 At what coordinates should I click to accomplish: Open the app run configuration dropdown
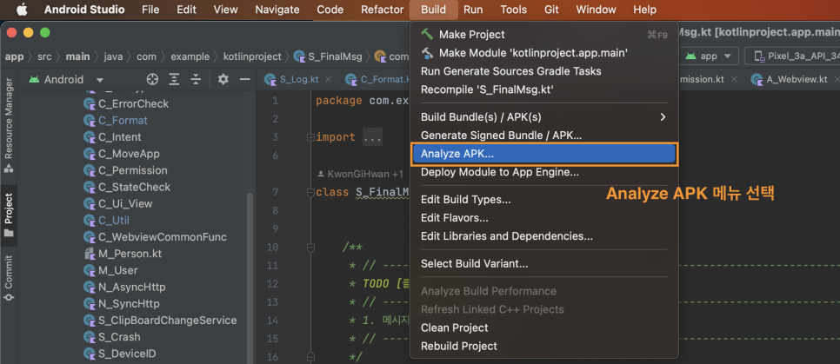tap(708, 56)
